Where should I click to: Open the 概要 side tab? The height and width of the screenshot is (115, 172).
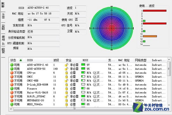pos(3,5)
